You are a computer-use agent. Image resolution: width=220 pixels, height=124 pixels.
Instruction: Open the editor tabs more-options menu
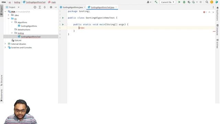(x=213, y=7)
